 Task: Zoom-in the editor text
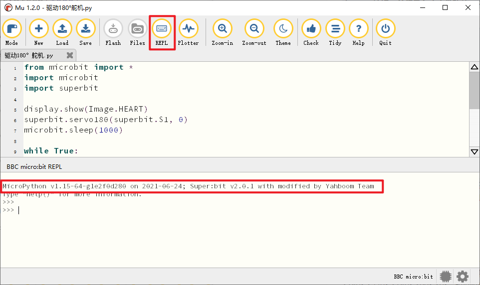[223, 32]
